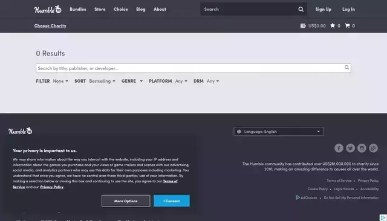
Task: Go to the Blog page
Action: [x=141, y=10]
